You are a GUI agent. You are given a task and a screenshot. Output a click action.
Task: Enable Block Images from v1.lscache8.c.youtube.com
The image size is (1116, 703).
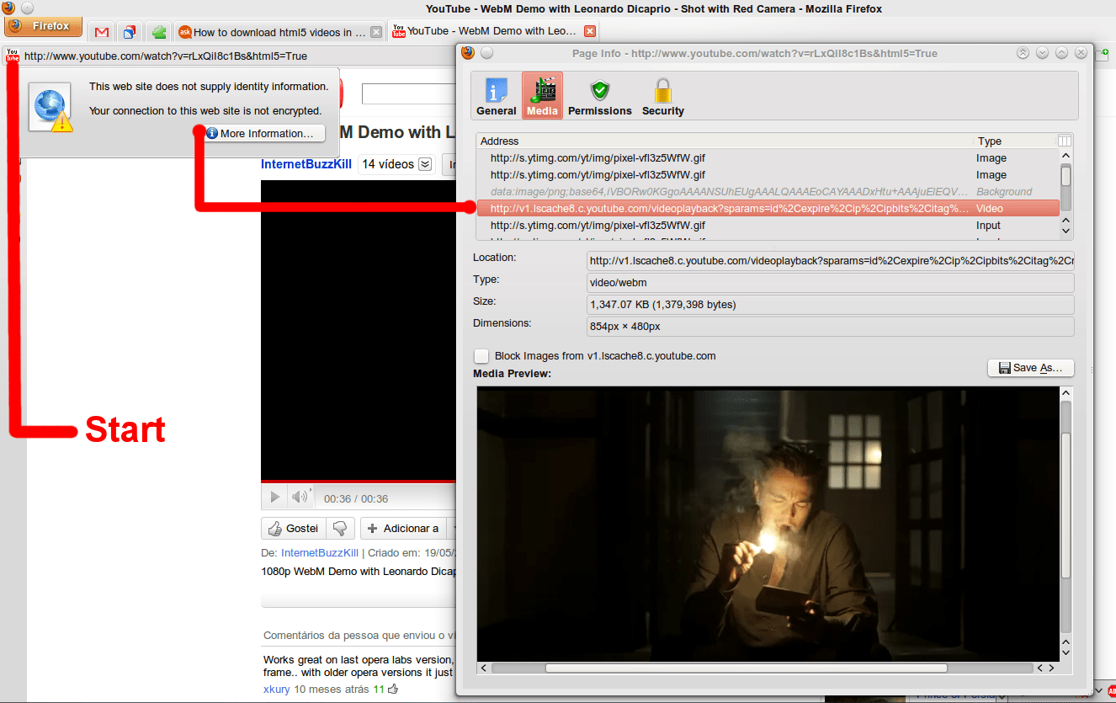click(x=481, y=356)
